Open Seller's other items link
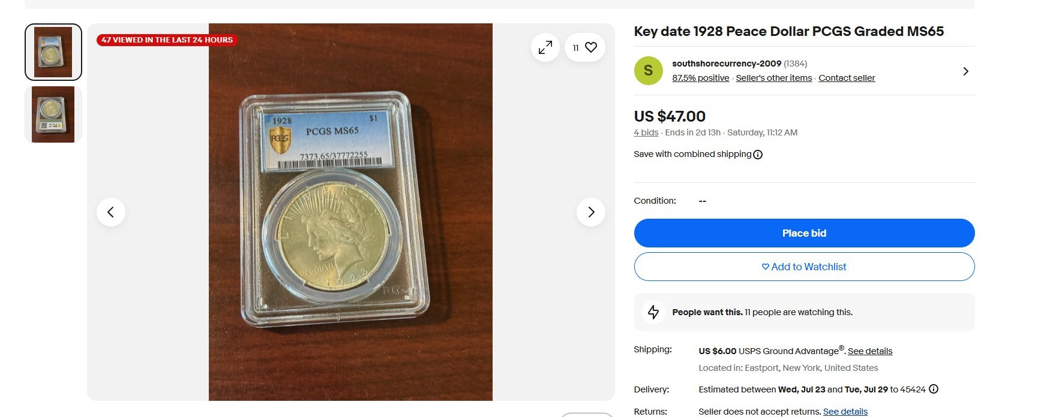This screenshot has width=1044, height=417. click(773, 78)
